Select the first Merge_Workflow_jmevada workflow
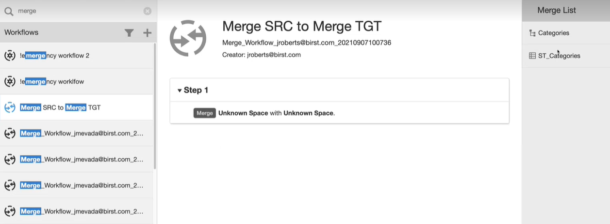Screen dimensions: 610x224 (x=82, y=134)
